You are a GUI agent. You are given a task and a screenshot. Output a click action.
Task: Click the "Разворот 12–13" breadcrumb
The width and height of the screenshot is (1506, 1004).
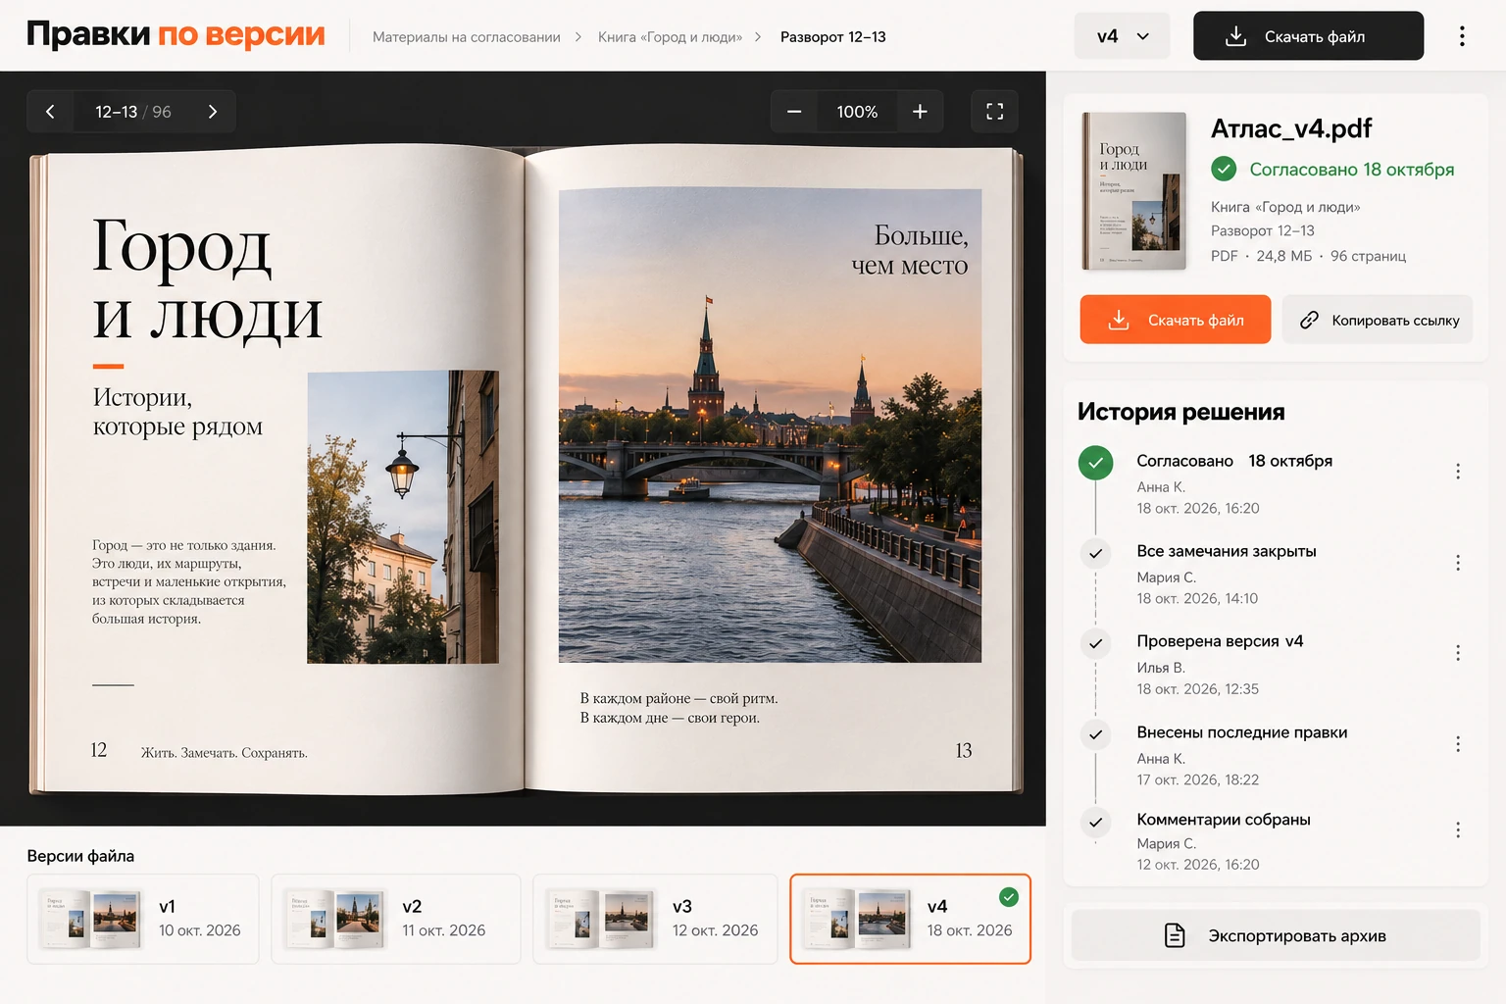tap(833, 37)
